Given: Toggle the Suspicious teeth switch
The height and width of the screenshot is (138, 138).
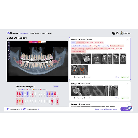Looking at the screenshot, I should 8,109.
